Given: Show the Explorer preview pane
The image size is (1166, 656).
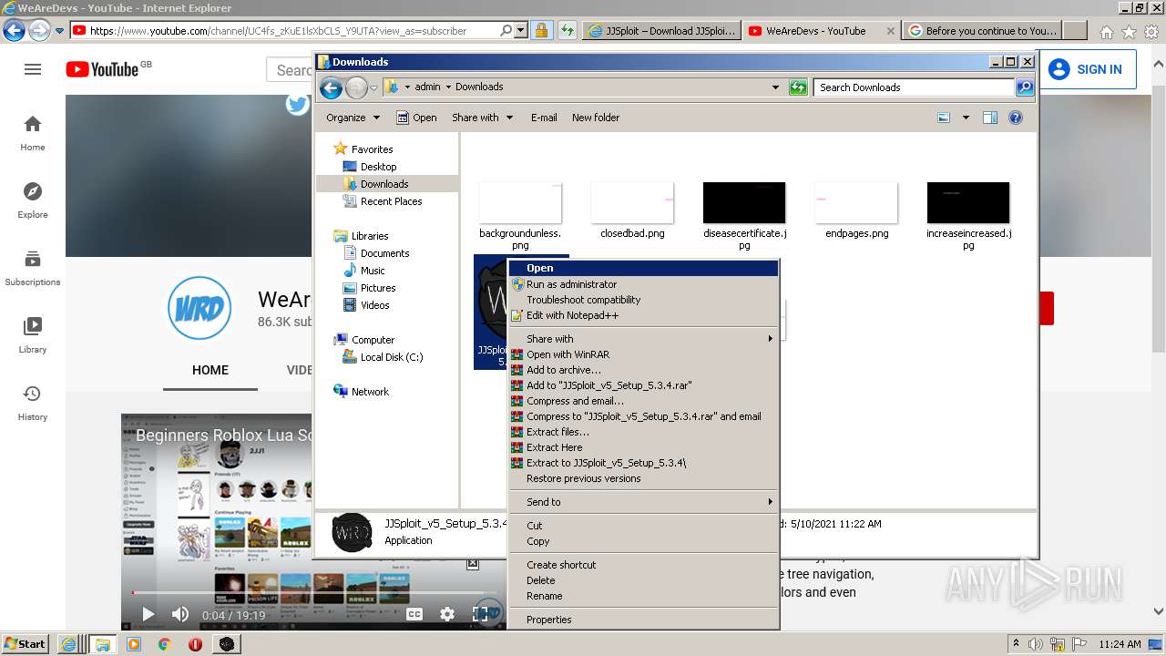Looking at the screenshot, I should (x=990, y=118).
